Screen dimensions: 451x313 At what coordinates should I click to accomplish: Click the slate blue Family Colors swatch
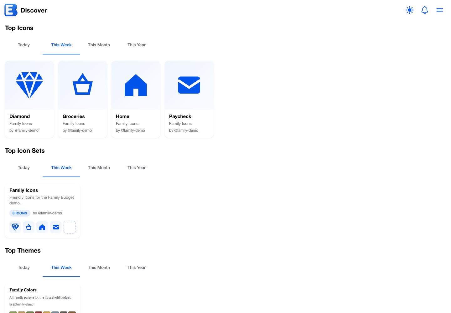(x=55, y=312)
